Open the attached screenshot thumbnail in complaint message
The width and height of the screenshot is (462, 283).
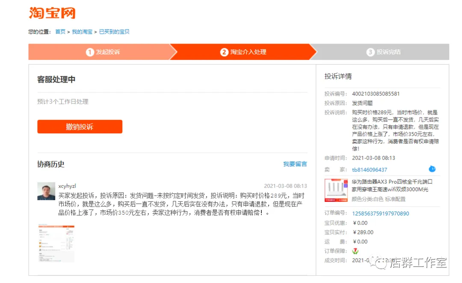coord(56,243)
